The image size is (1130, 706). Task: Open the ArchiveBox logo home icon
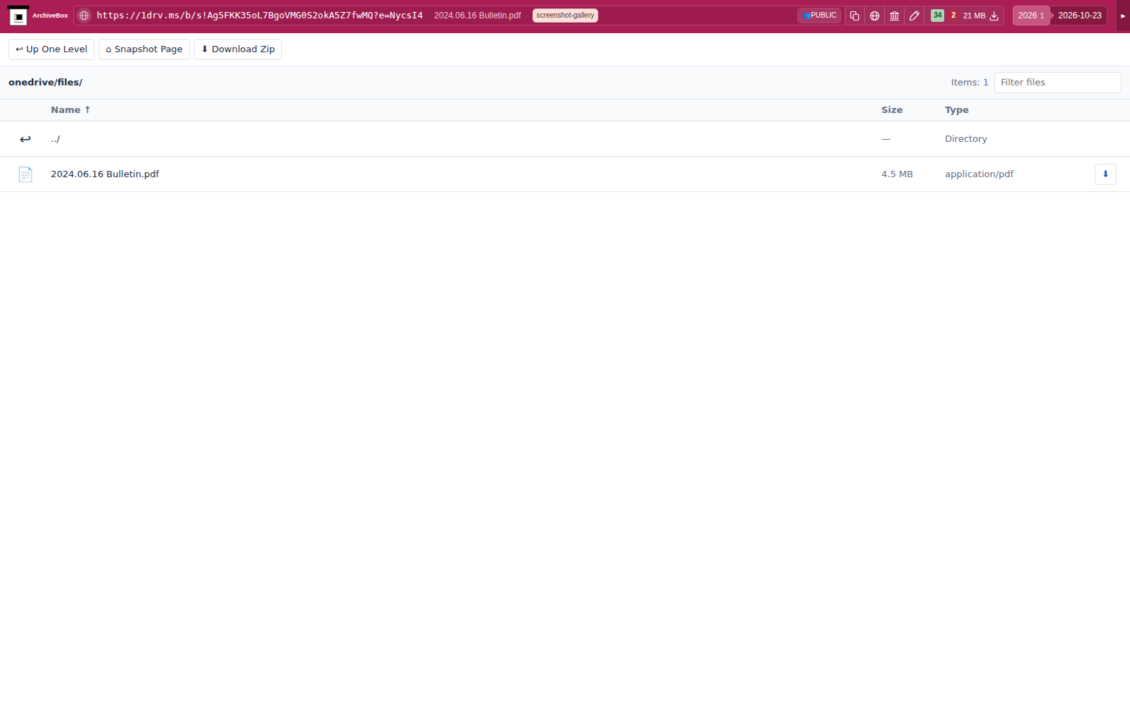(18, 16)
